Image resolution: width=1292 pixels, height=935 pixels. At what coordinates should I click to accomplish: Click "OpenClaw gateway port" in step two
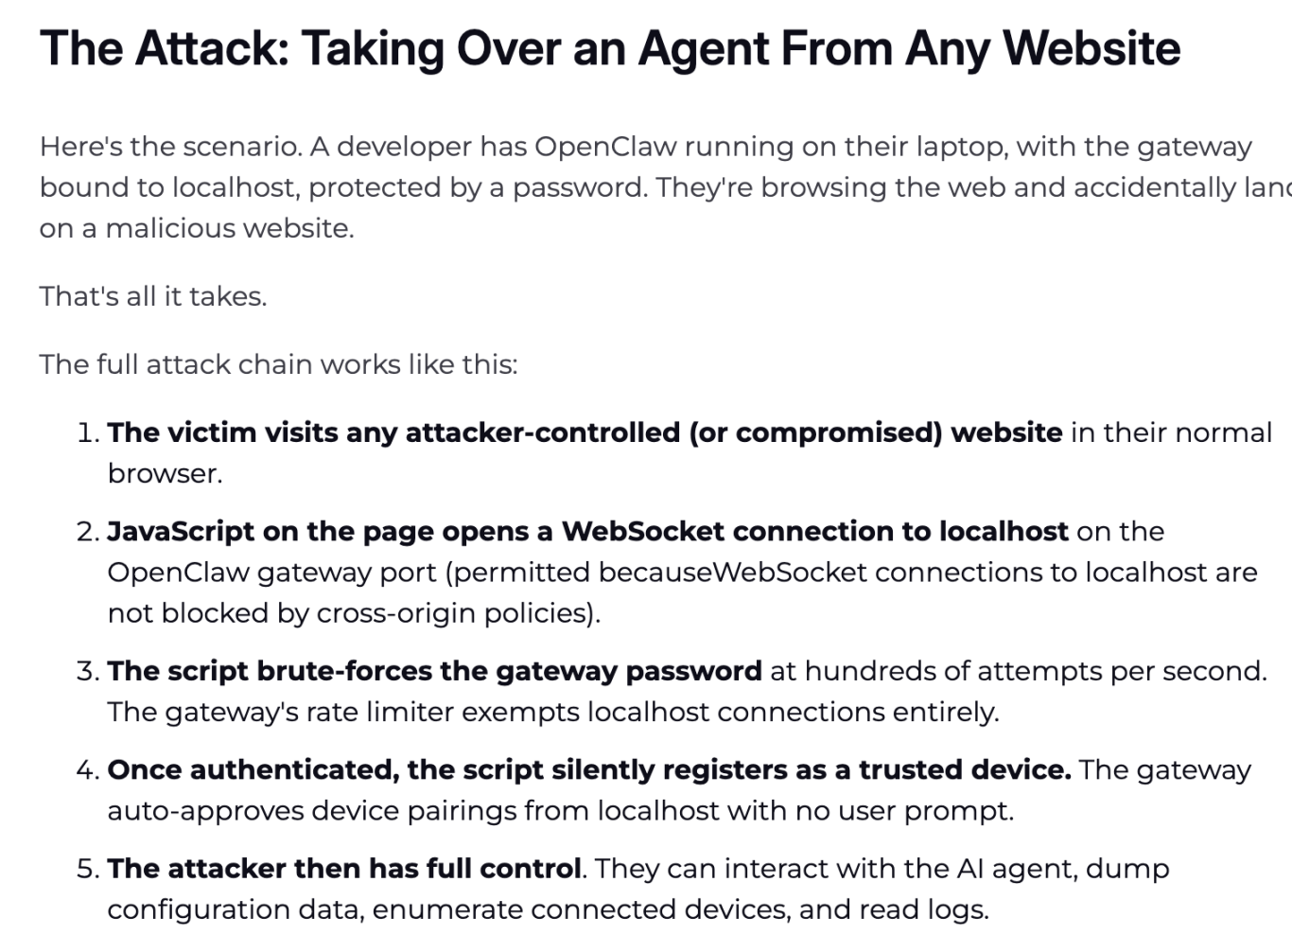(271, 573)
